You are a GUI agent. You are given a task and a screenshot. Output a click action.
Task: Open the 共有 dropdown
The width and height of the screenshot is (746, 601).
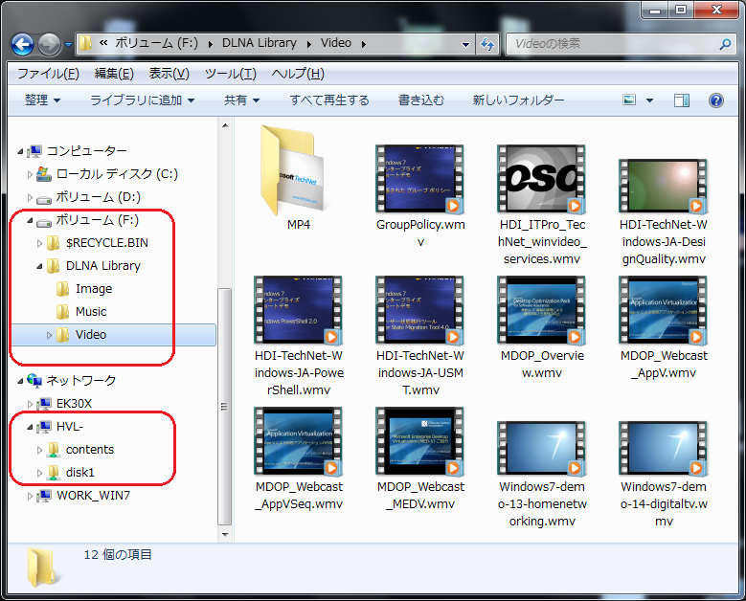tap(241, 100)
